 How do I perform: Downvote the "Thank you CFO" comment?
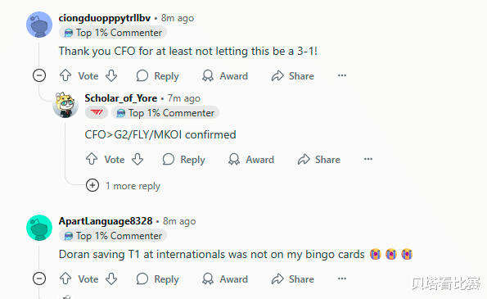point(111,75)
